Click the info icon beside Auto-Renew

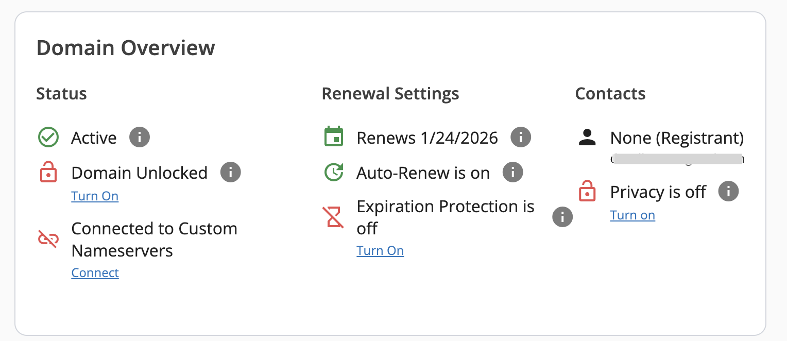pyautogui.click(x=513, y=172)
